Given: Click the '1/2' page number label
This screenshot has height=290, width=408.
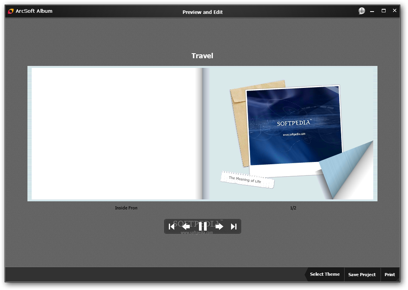Looking at the screenshot, I should 293,208.
